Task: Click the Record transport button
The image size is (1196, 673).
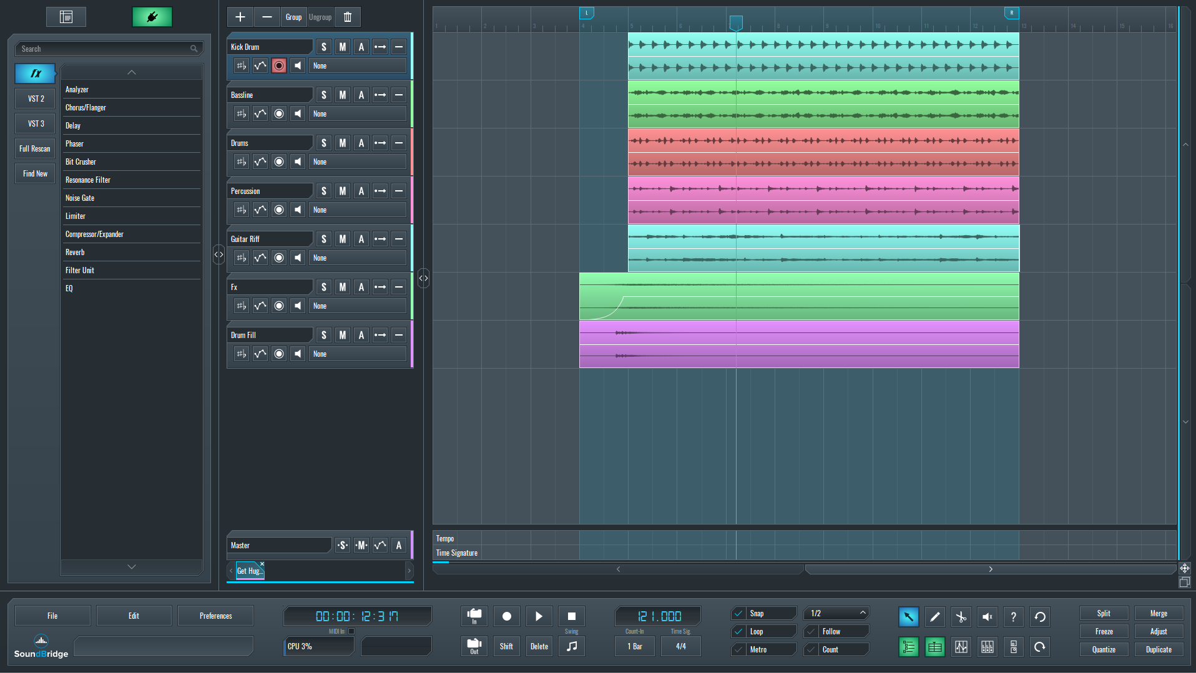Action: (506, 616)
